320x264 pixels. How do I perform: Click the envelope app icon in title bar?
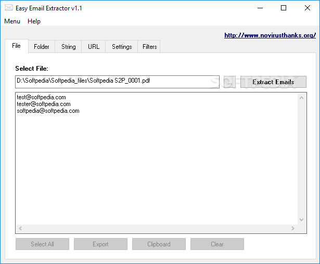point(8,8)
